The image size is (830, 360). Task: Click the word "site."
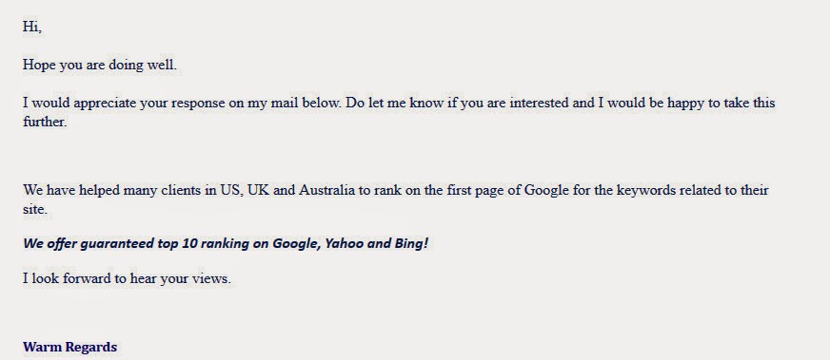[35, 210]
